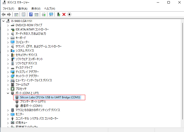
Task: Collapse the ポート (COM と LPT) node
Action: click(8, 93)
